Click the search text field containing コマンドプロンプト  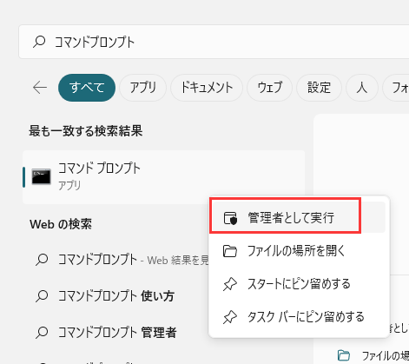click(214, 42)
